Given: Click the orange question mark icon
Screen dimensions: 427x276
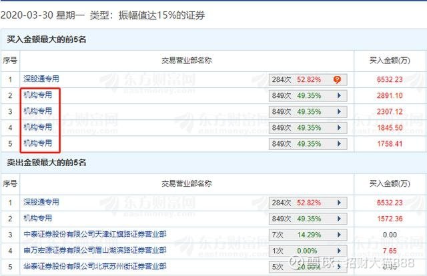Looking at the screenshot, I should click(x=337, y=80).
